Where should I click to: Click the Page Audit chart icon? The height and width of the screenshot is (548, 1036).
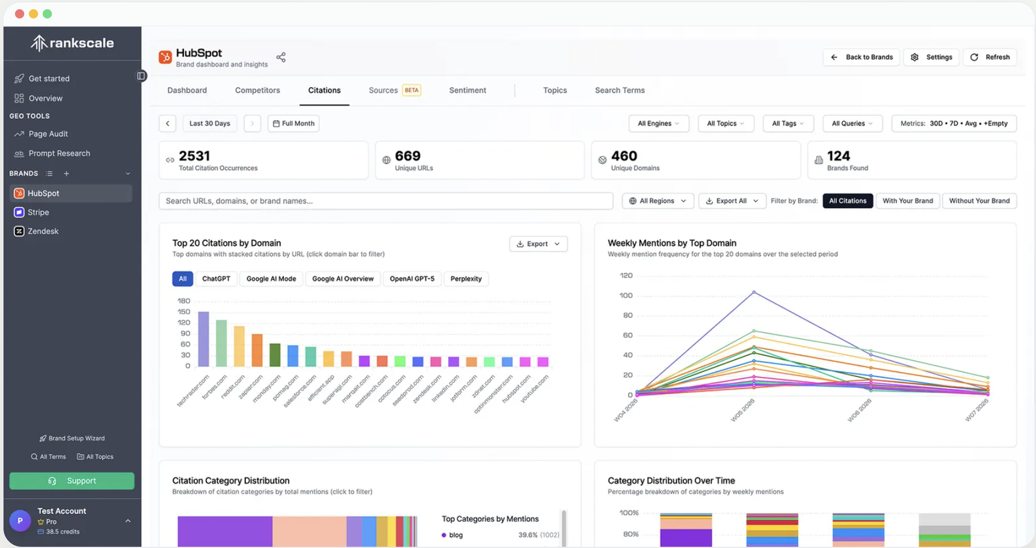tap(19, 134)
